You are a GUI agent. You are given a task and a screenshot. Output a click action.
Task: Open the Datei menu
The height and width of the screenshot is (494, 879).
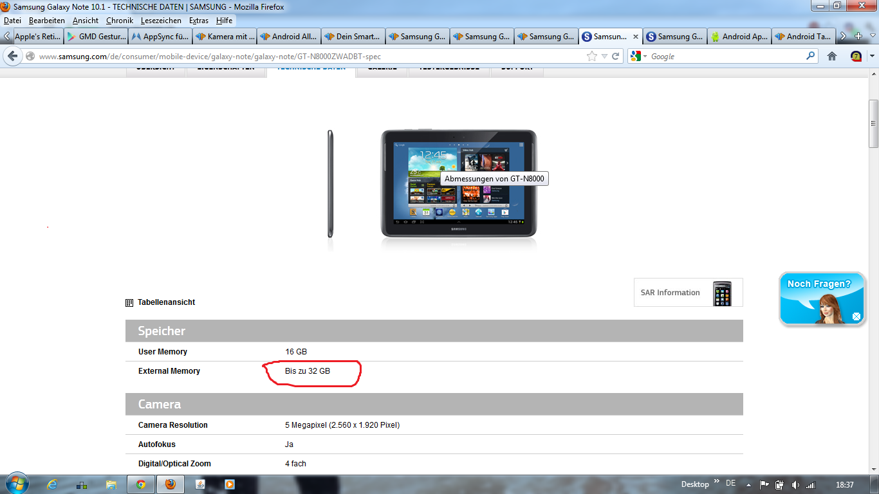point(12,21)
